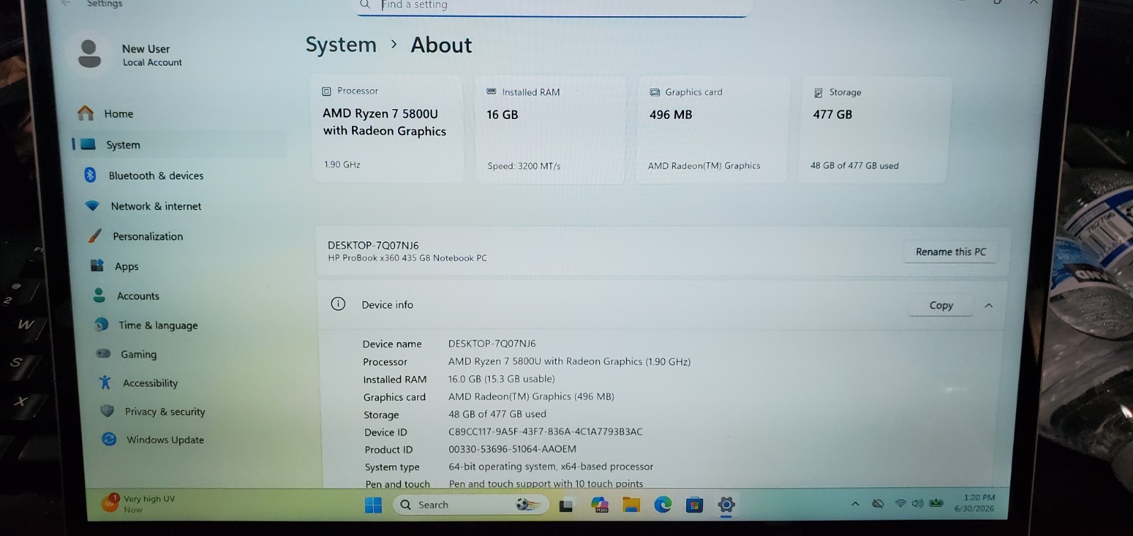The width and height of the screenshot is (1133, 536).
Task: Click the Processor info card
Action: pyautogui.click(x=387, y=128)
